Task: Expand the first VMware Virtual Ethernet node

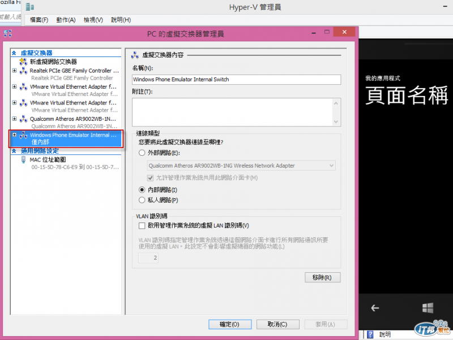Action: pos(15,86)
